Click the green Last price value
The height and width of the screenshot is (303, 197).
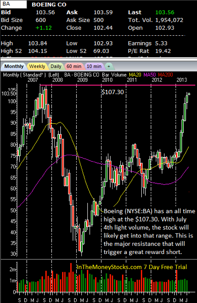pyautogui.click(x=165, y=12)
